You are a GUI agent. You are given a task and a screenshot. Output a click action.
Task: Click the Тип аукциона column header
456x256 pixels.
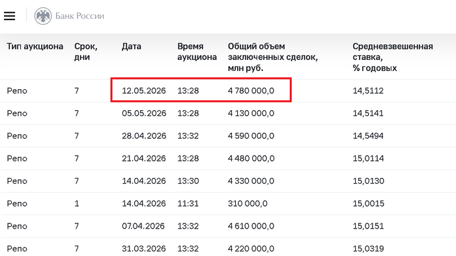tap(35, 46)
